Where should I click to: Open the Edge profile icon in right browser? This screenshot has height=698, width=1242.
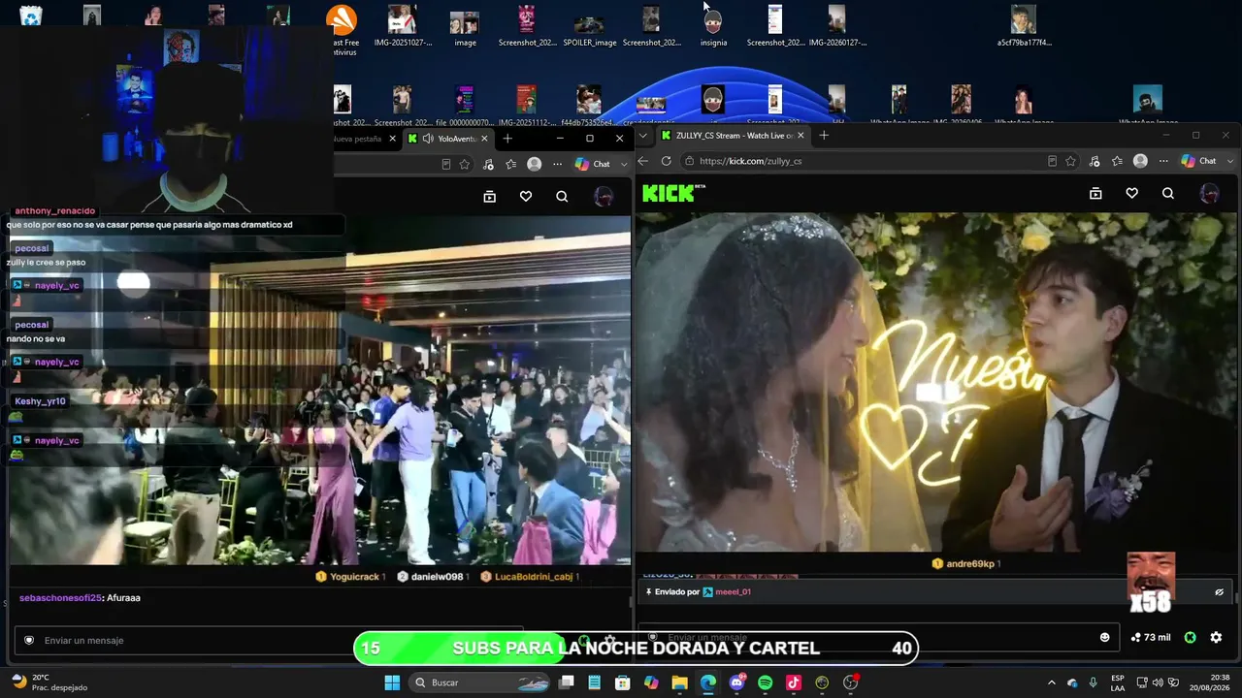pyautogui.click(x=1140, y=161)
